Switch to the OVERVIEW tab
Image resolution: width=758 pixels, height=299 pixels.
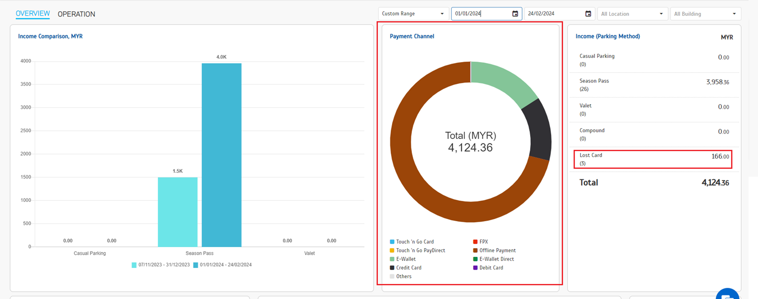pos(33,13)
